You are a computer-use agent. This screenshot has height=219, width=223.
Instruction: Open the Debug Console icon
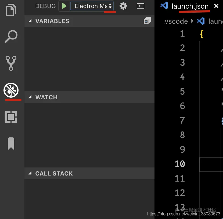pos(140,6)
